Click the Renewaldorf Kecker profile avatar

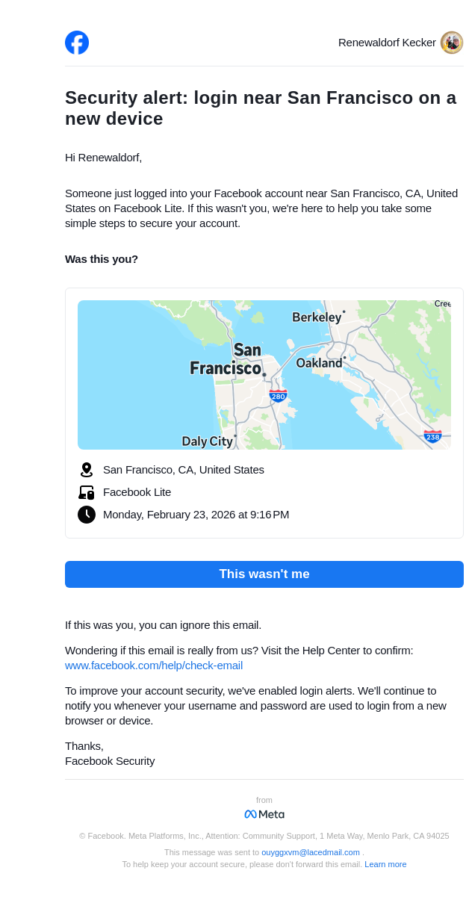click(451, 43)
